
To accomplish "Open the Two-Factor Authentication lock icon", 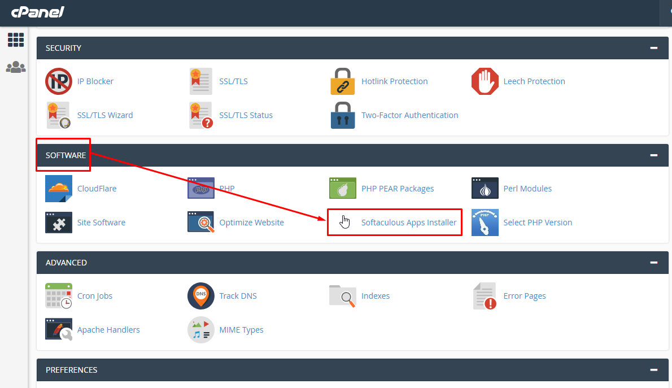I will click(x=342, y=115).
